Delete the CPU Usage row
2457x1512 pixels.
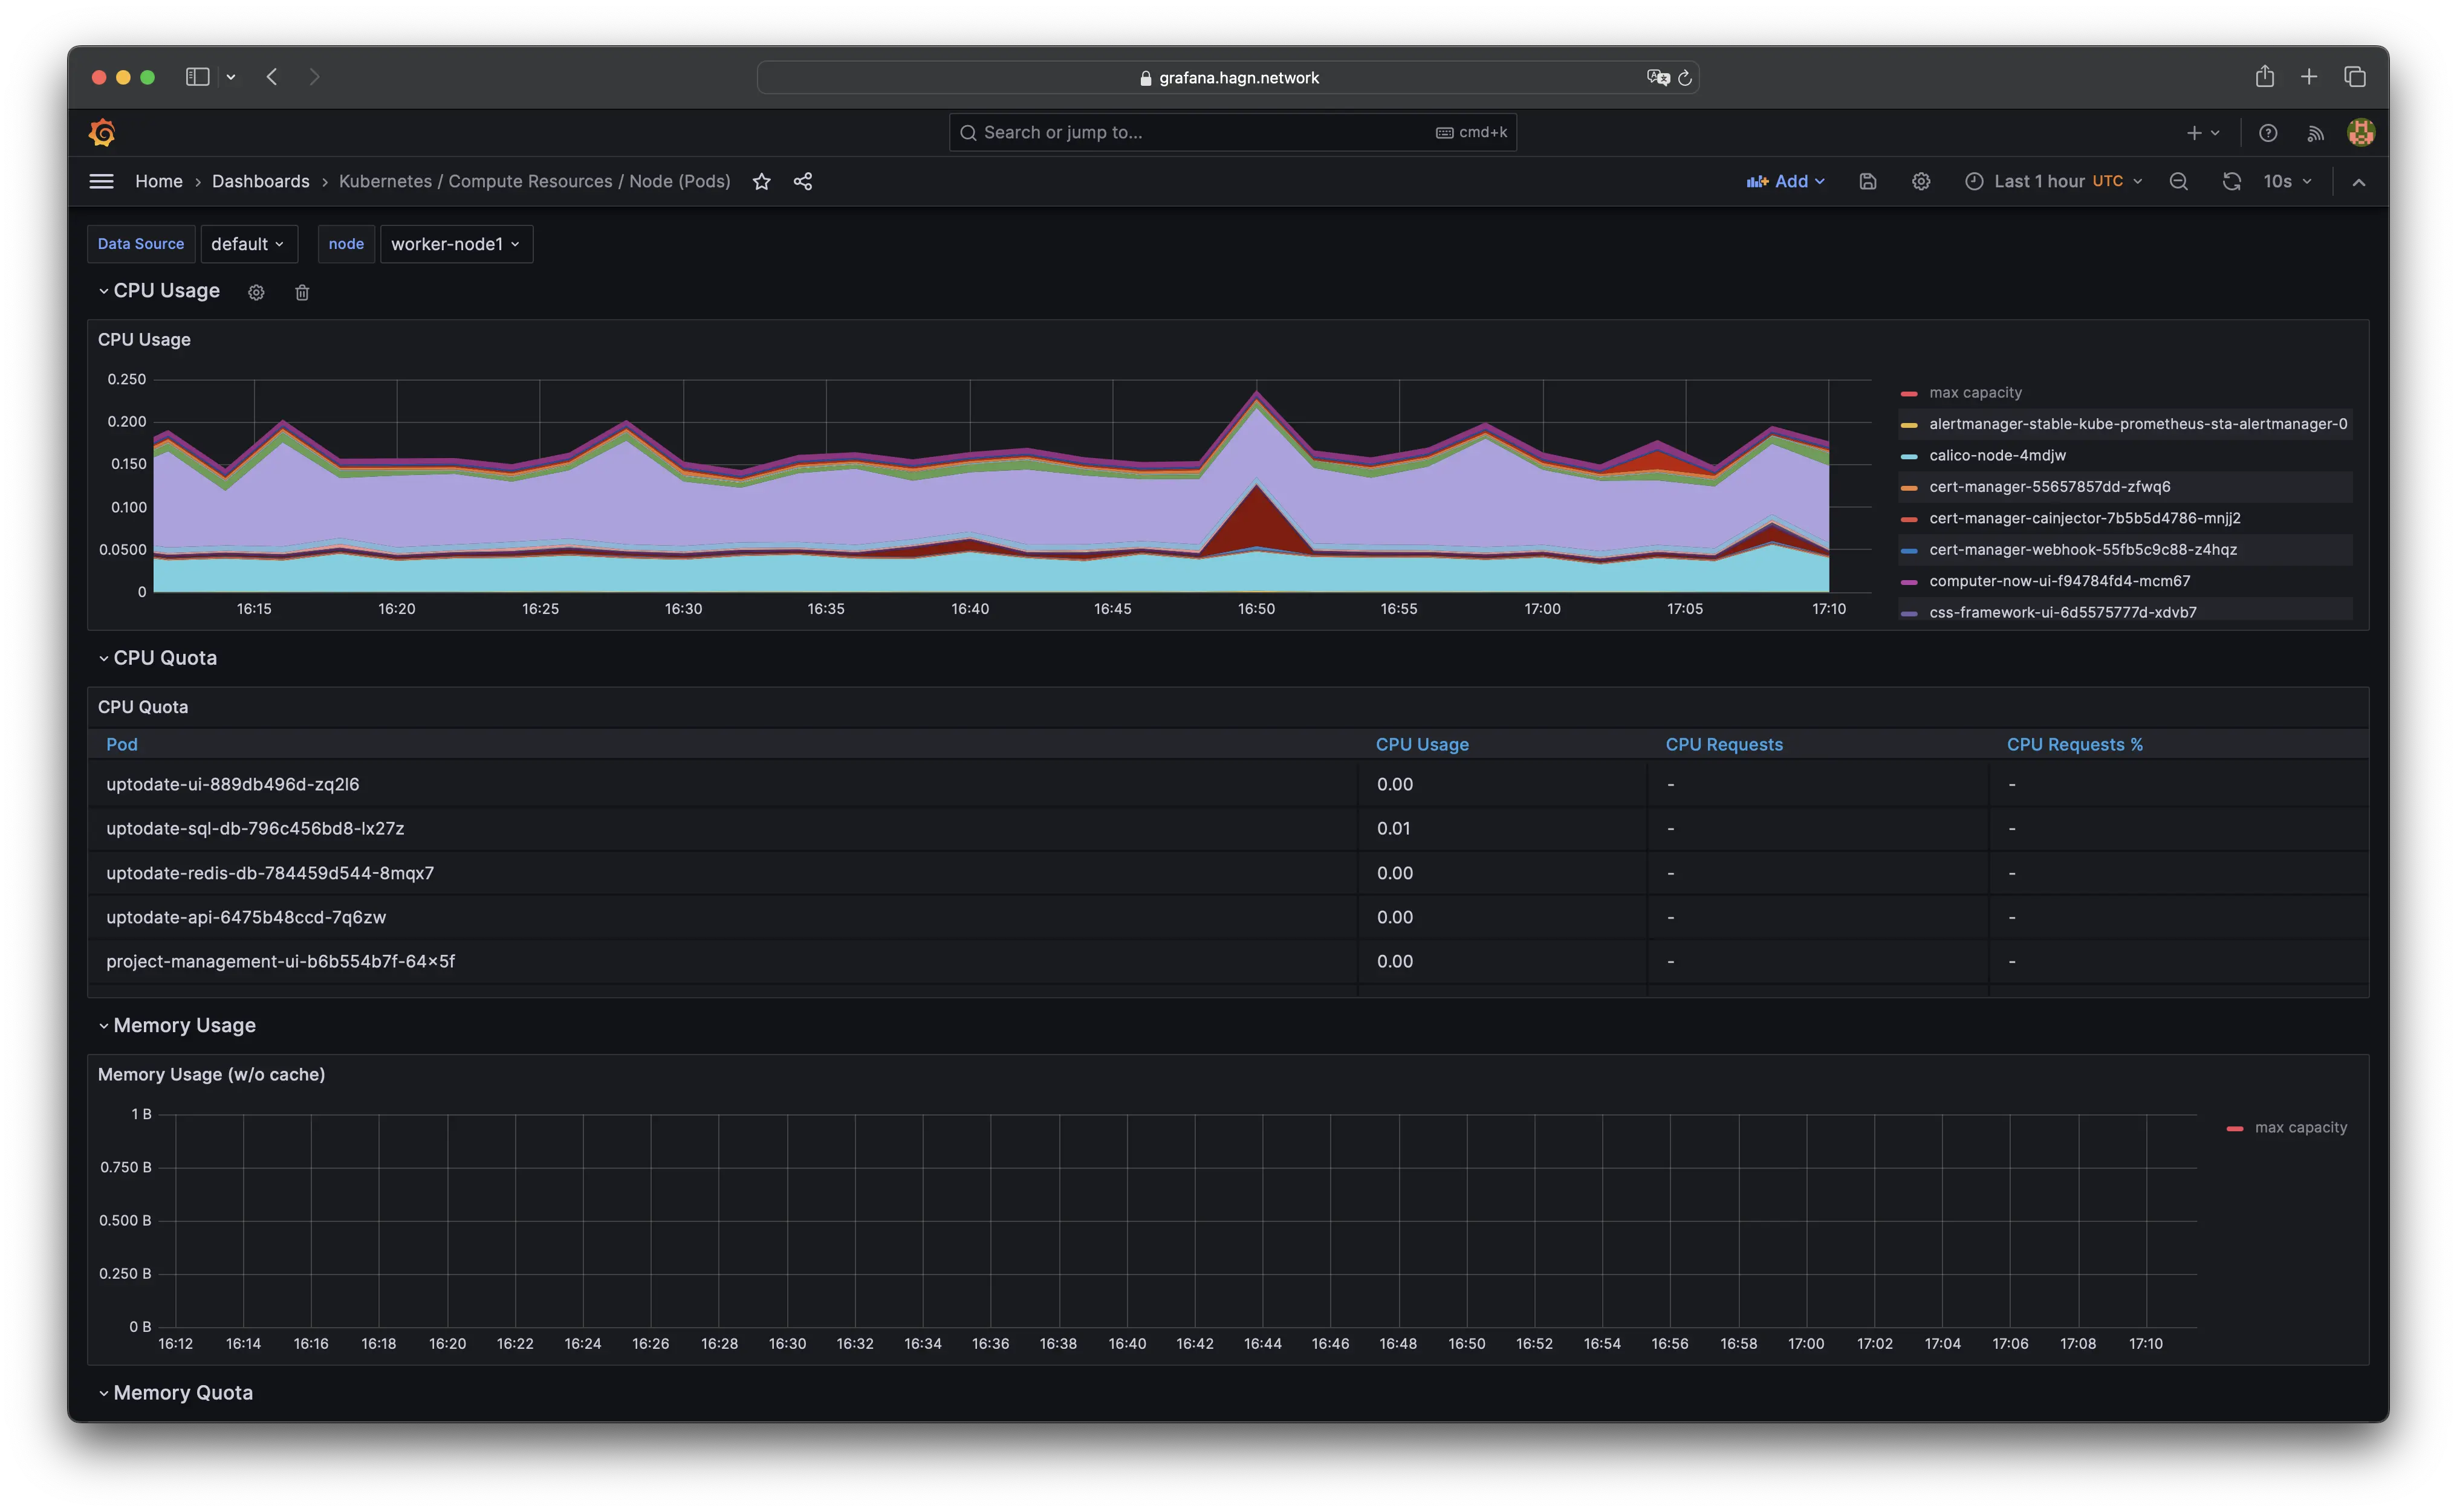point(302,292)
